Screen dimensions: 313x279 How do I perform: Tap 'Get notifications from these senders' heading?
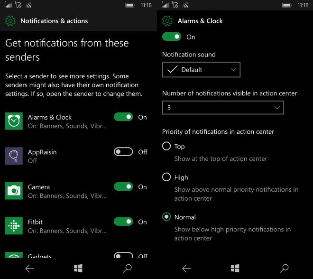(x=67, y=50)
